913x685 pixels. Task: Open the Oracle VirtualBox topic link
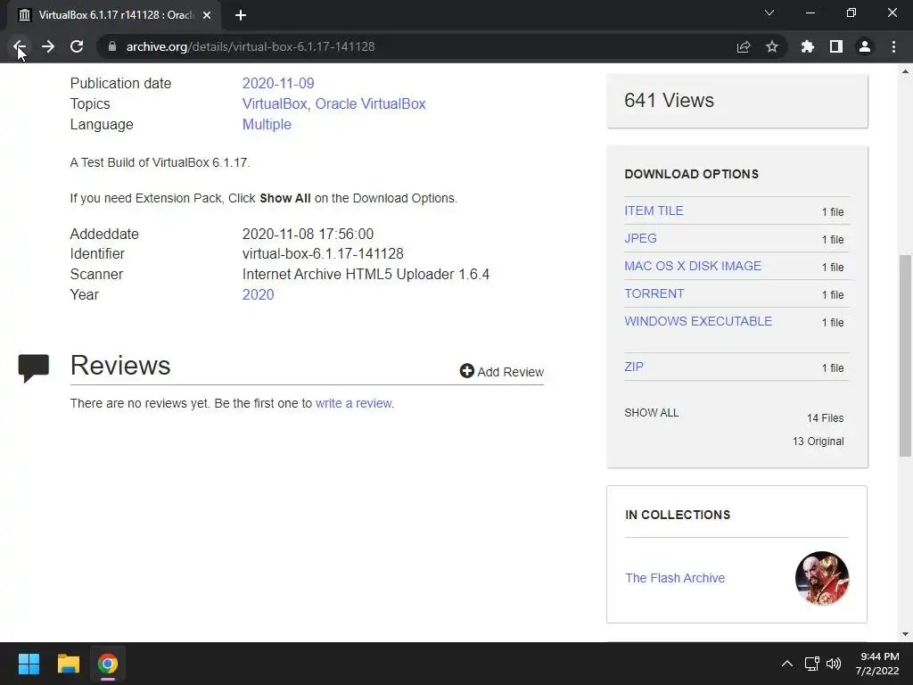370,103
